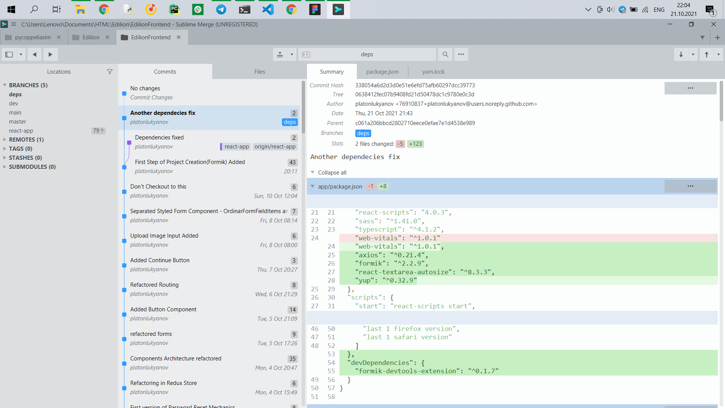The image size is (725, 408).
Task: Navigate forward with the right arrow
Action: [50, 54]
